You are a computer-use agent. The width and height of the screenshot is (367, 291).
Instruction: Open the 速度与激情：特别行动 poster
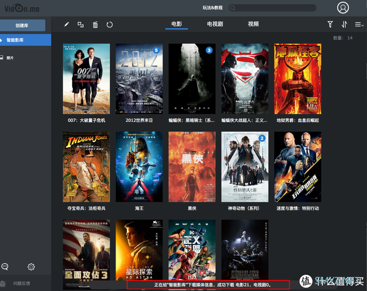[x=298, y=167]
